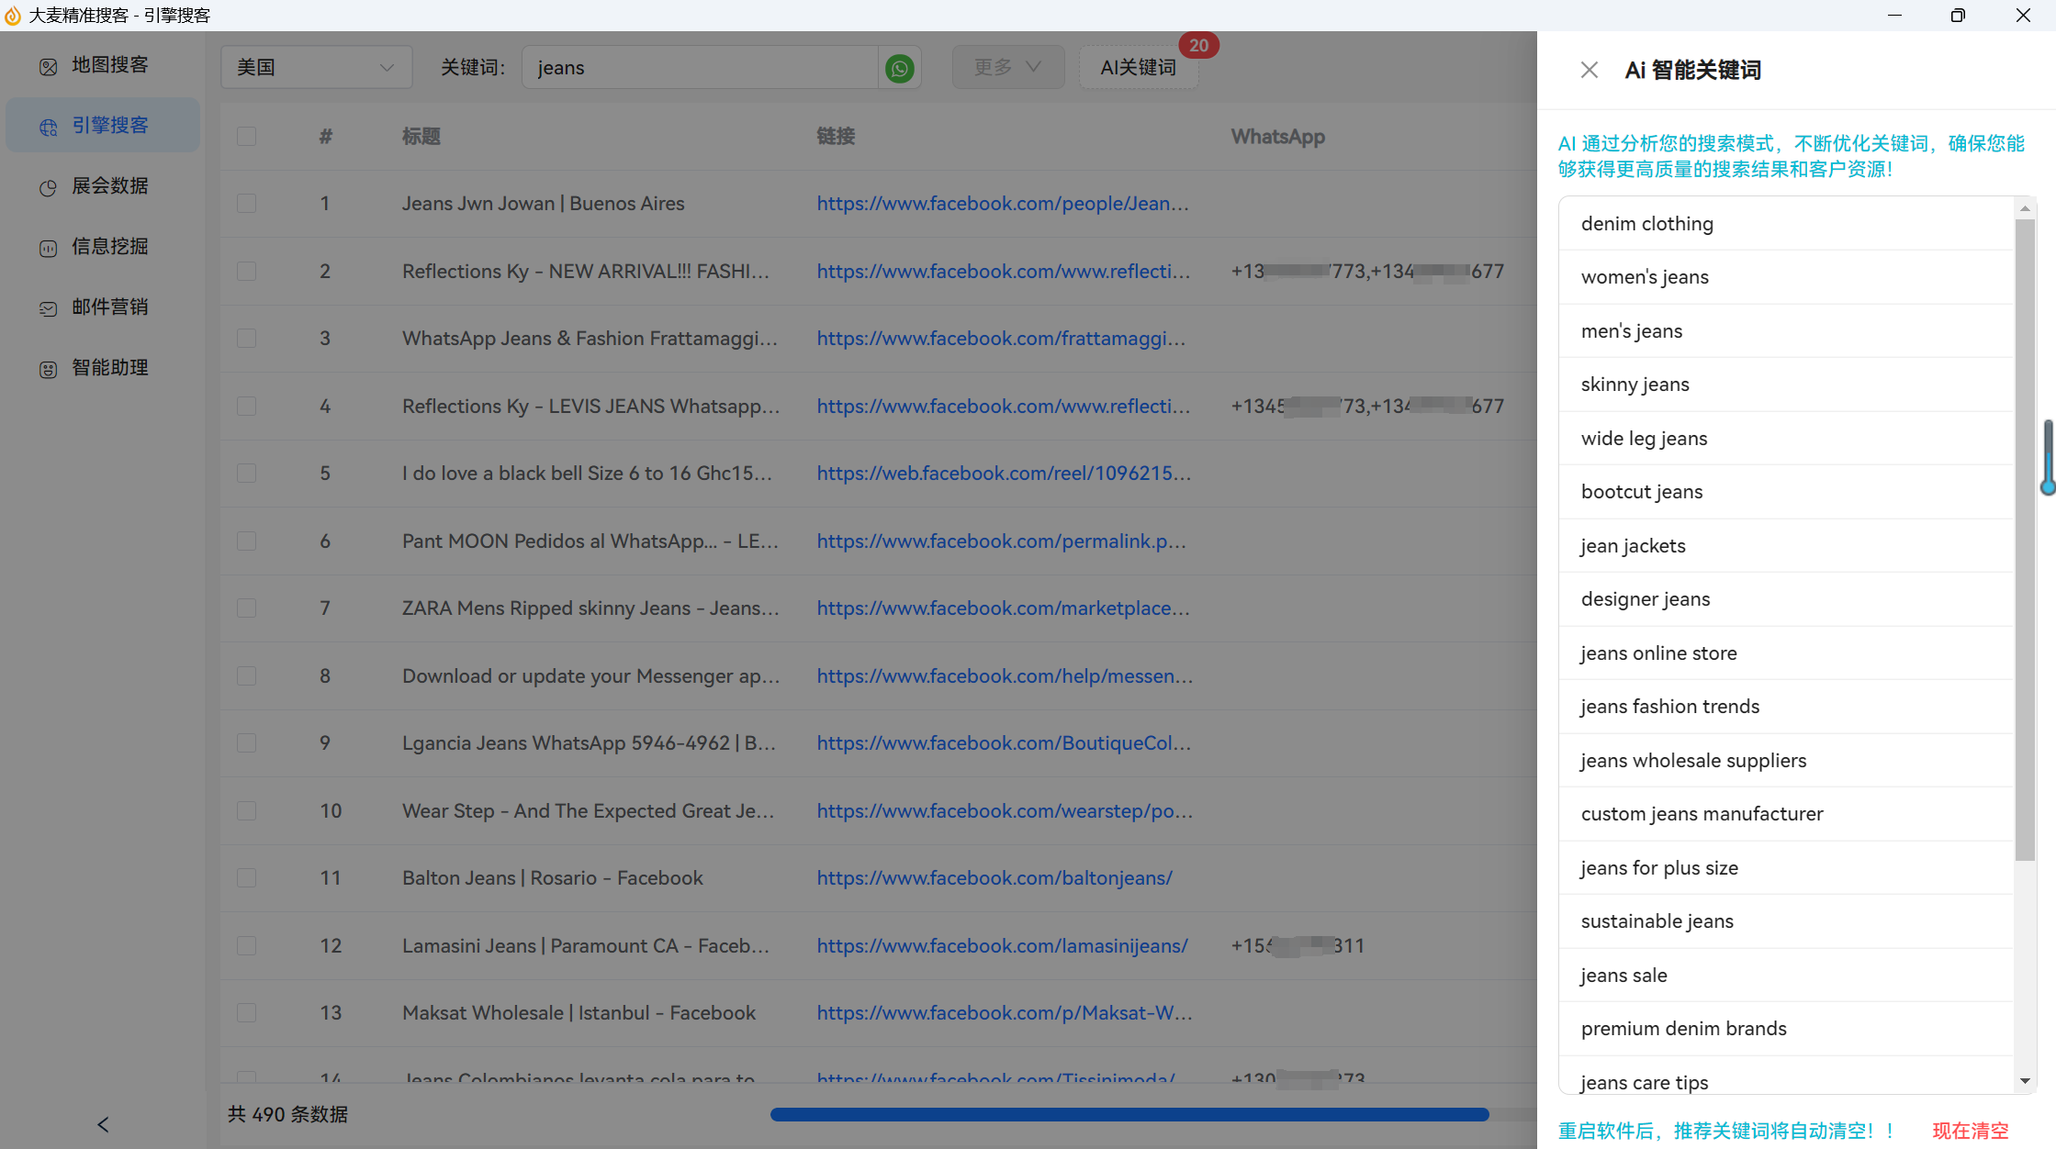Check row 7 ZARA Mens Ripped skinny Jeans
2056x1149 pixels.
pyautogui.click(x=246, y=608)
